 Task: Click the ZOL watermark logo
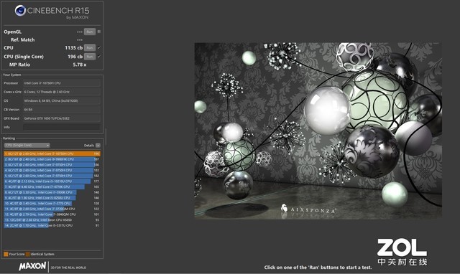point(402,252)
